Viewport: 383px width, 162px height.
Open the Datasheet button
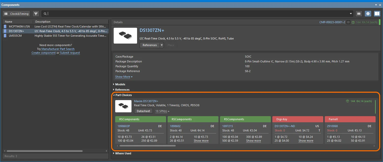[x=143, y=111]
